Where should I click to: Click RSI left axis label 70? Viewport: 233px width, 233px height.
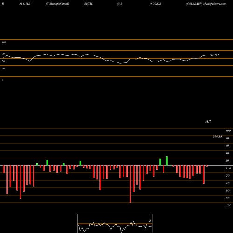[x=3, y=54]
